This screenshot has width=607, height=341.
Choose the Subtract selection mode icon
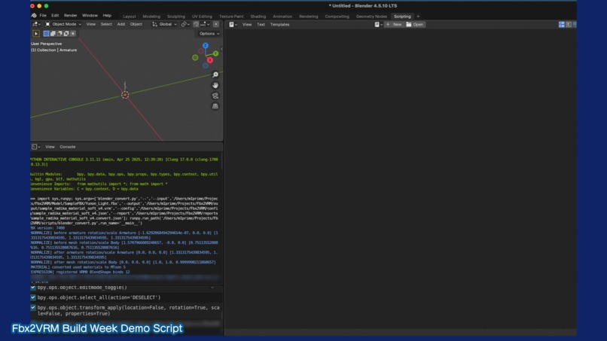pos(59,34)
